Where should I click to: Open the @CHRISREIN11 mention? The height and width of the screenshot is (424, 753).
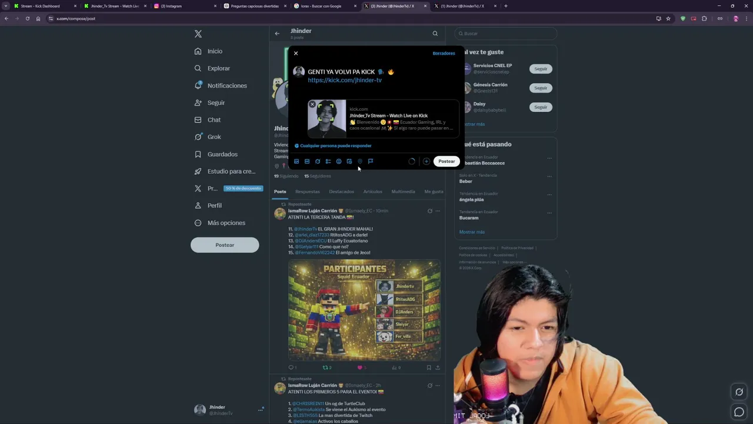tap(308, 403)
